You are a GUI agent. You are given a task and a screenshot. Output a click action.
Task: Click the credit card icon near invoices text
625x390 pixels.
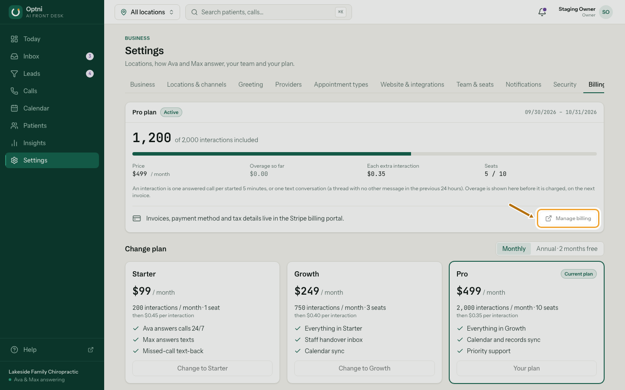137,218
